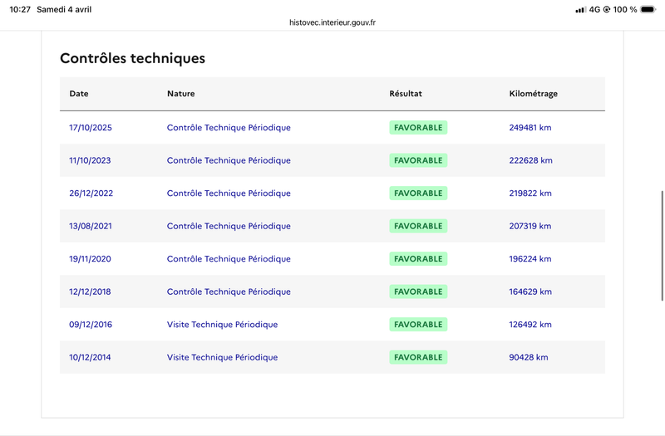665x436 pixels.
Task: Open Contrôle Technique Périodique from 12/12/2018
Action: pyautogui.click(x=229, y=291)
